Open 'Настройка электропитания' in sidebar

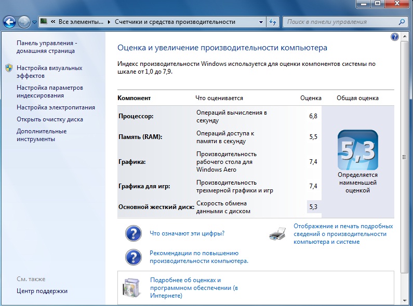(x=56, y=107)
